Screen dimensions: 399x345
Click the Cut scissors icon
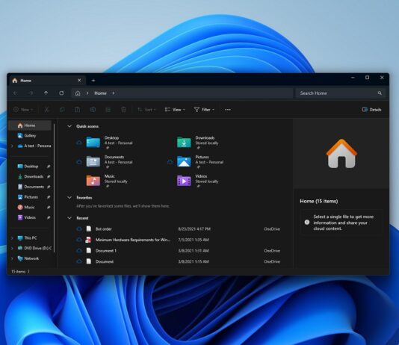(x=46, y=110)
